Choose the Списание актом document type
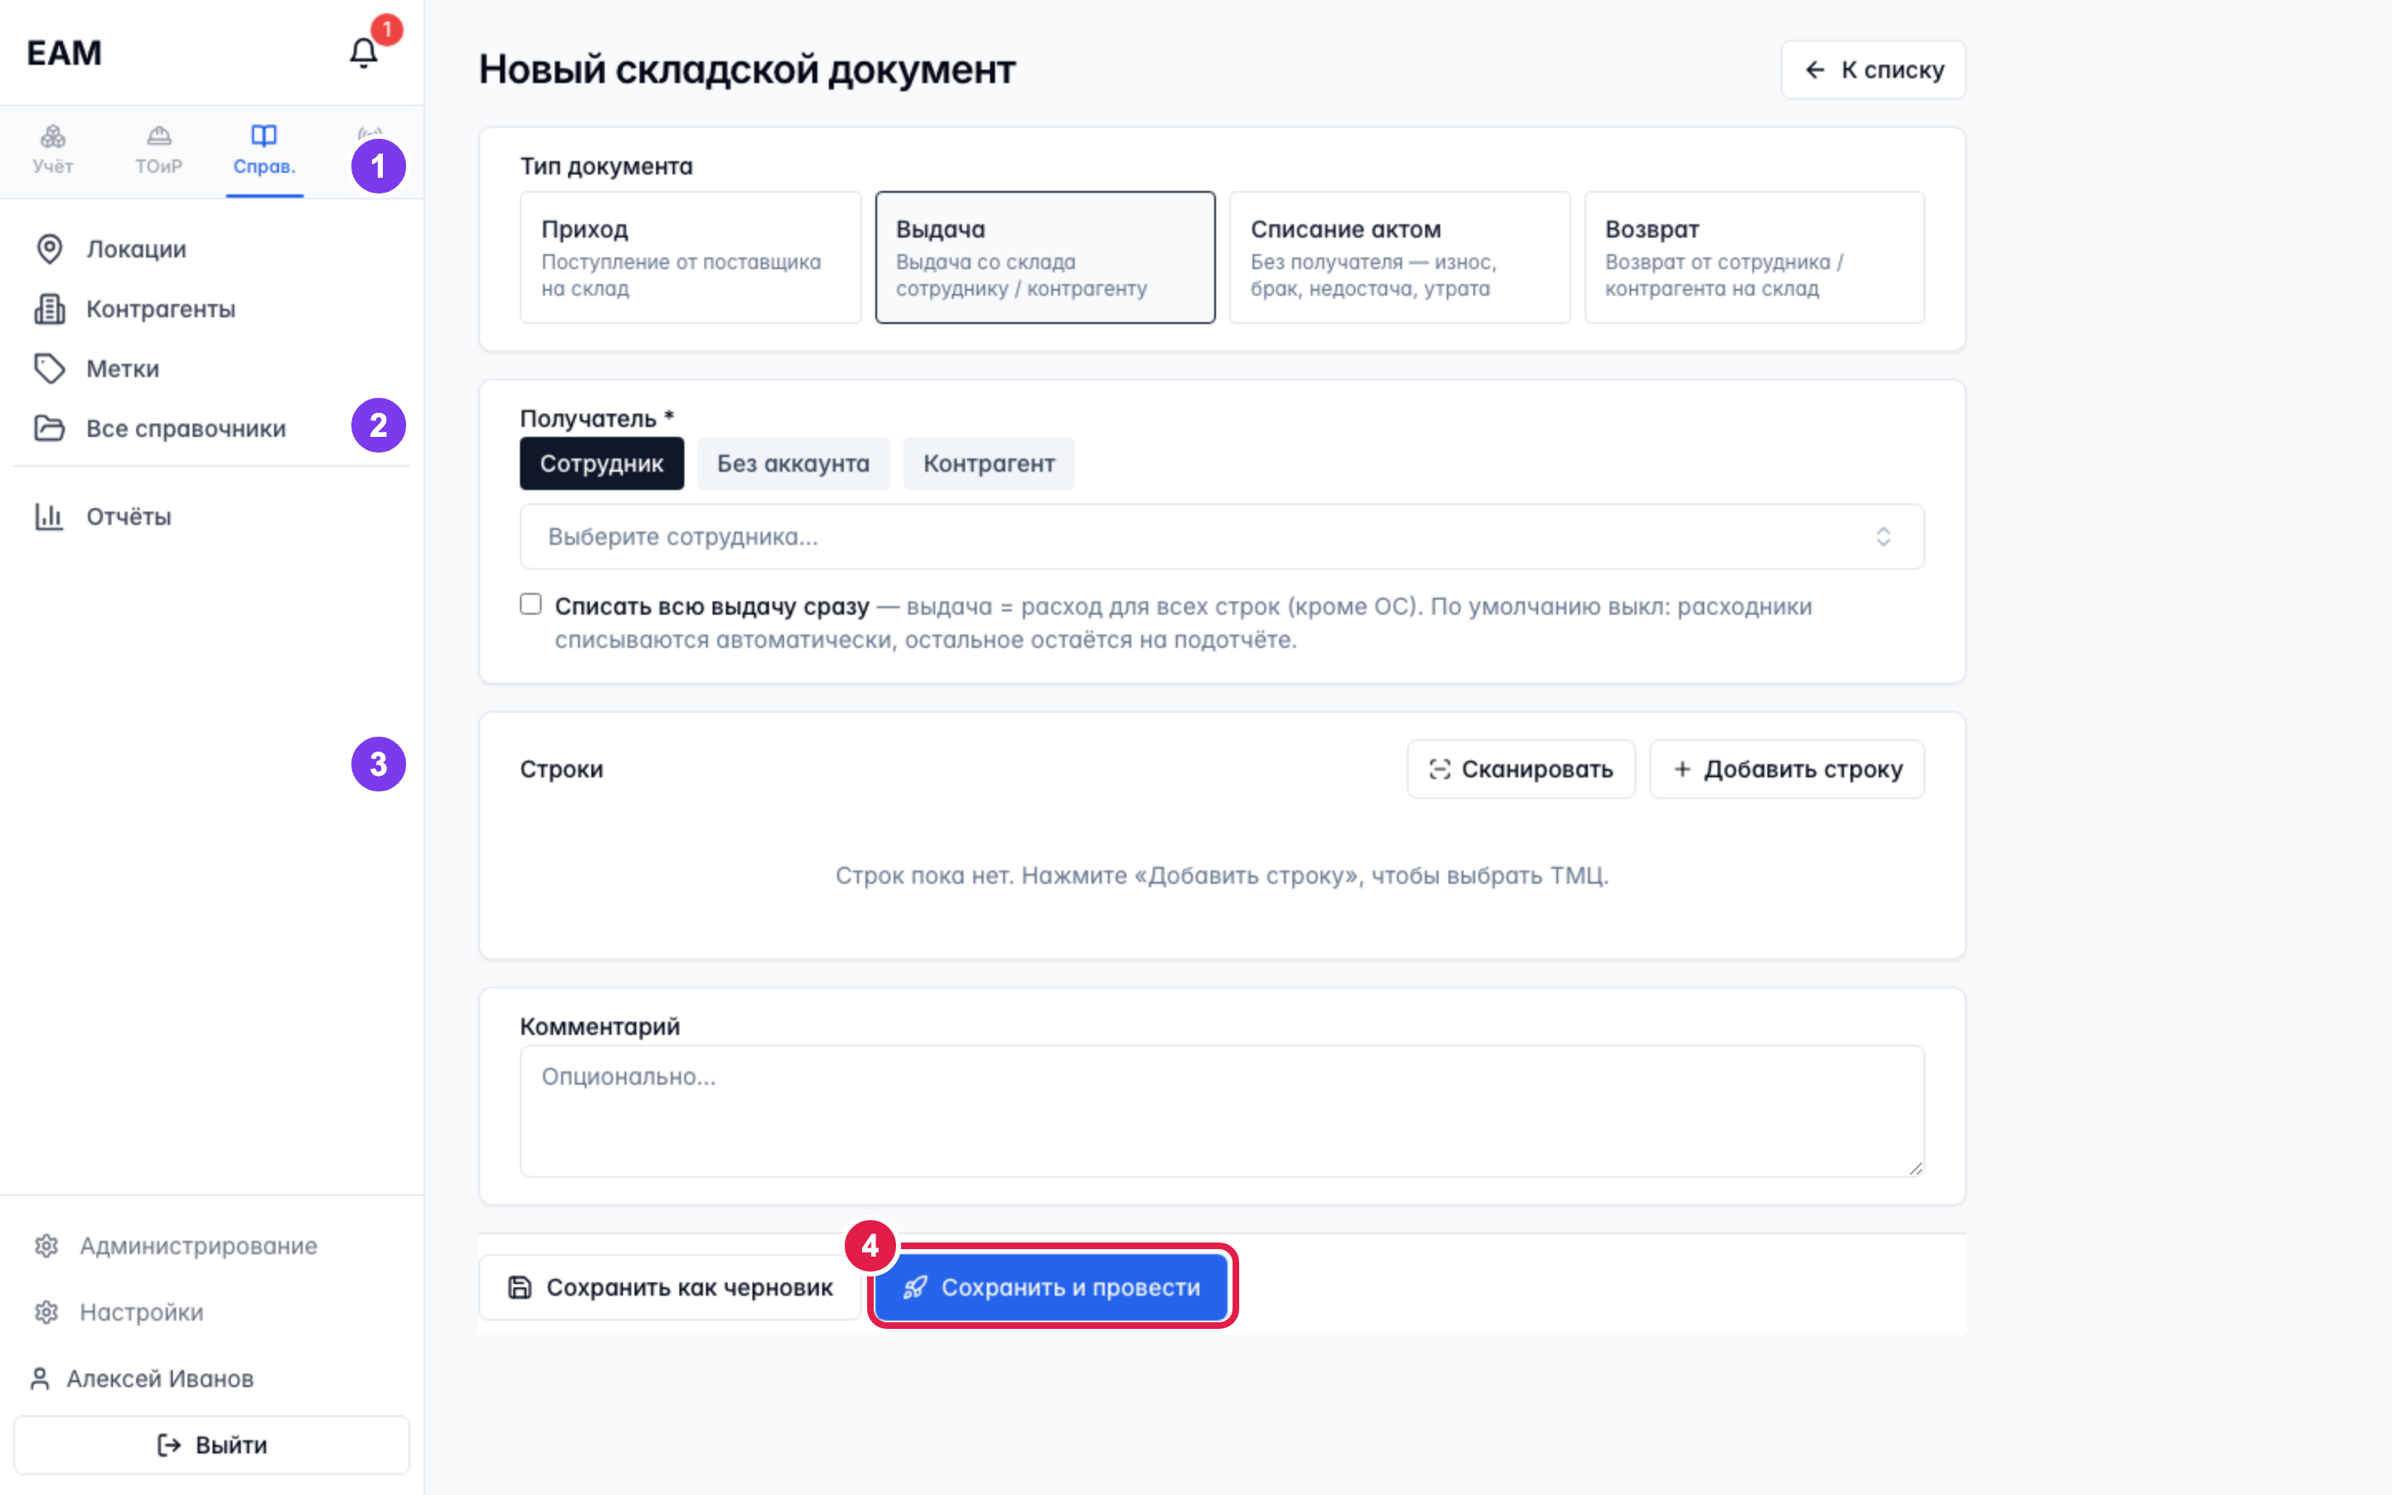The height and width of the screenshot is (1495, 2392). point(1399,257)
